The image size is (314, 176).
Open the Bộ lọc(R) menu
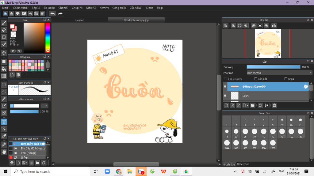tap(49, 8)
